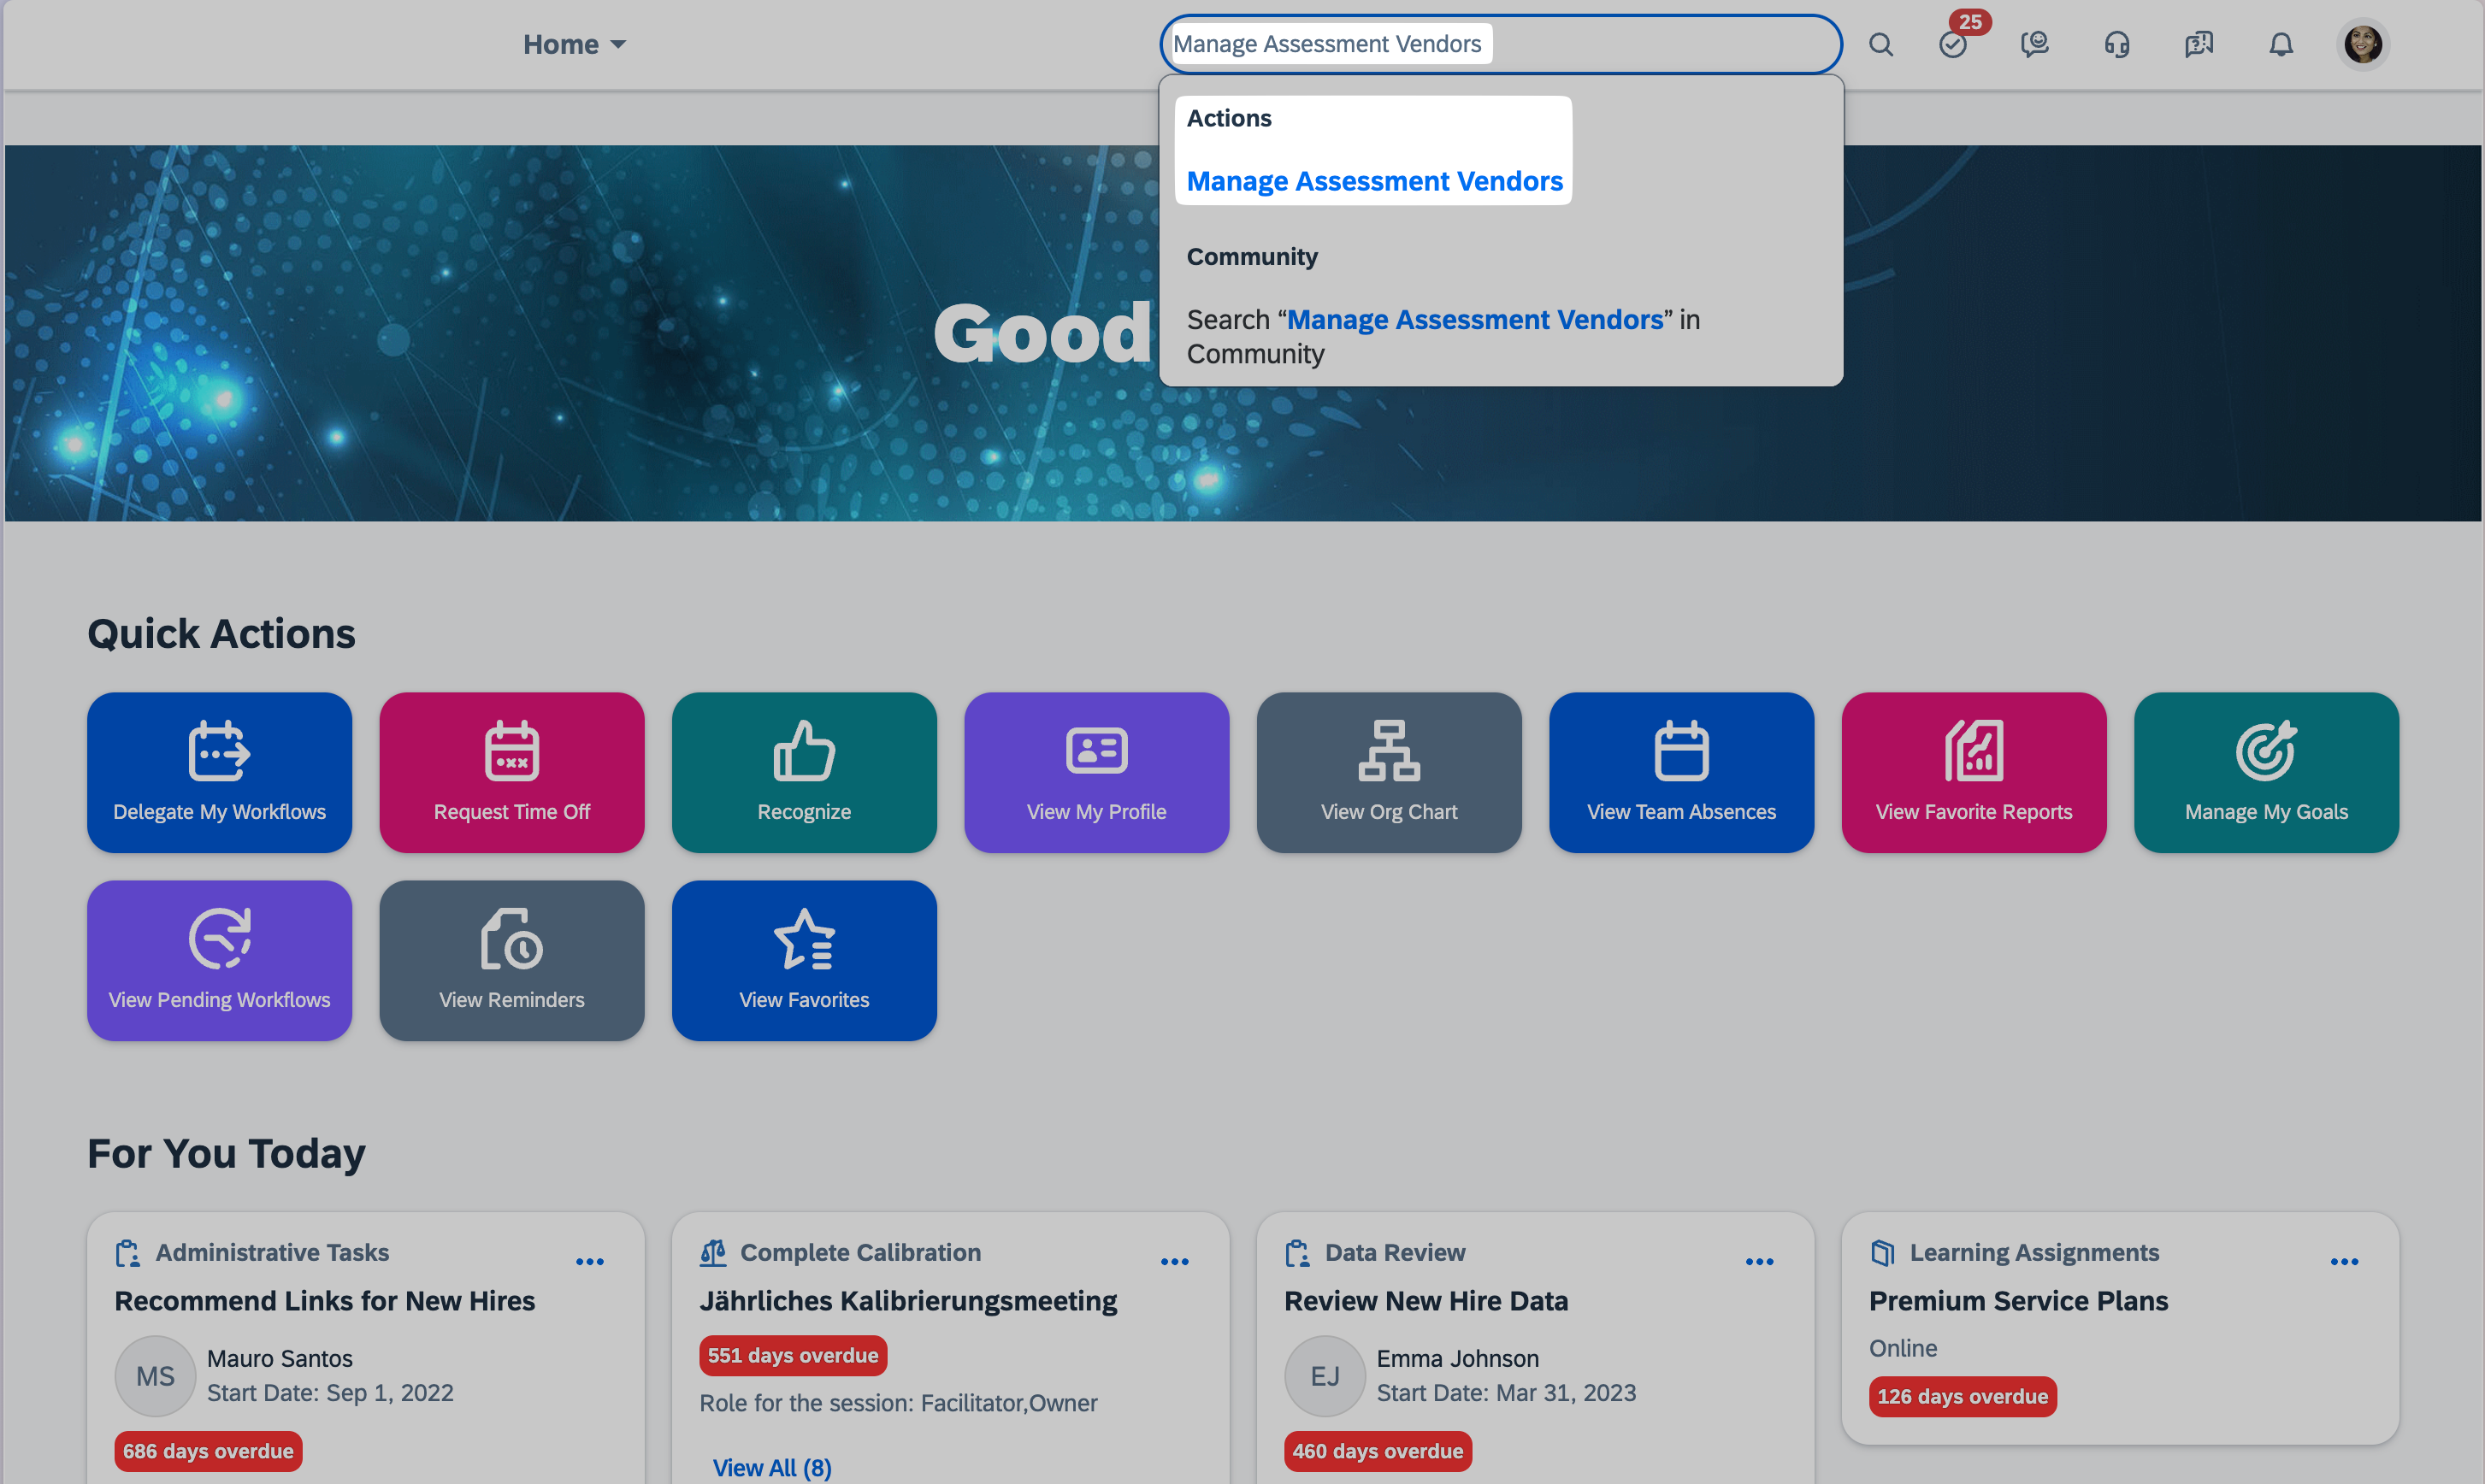Screen dimensions: 2485x1484
Task: Click the Complete Calibration scales icon
Action: tap(712, 1253)
